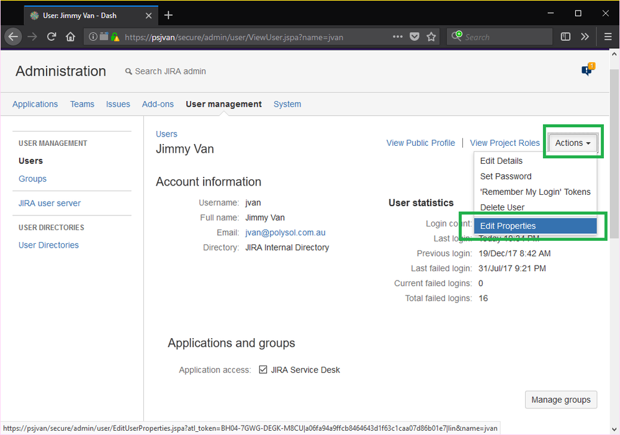Show the sidebars icon in toolbar
This screenshot has height=435, width=620.
point(565,37)
